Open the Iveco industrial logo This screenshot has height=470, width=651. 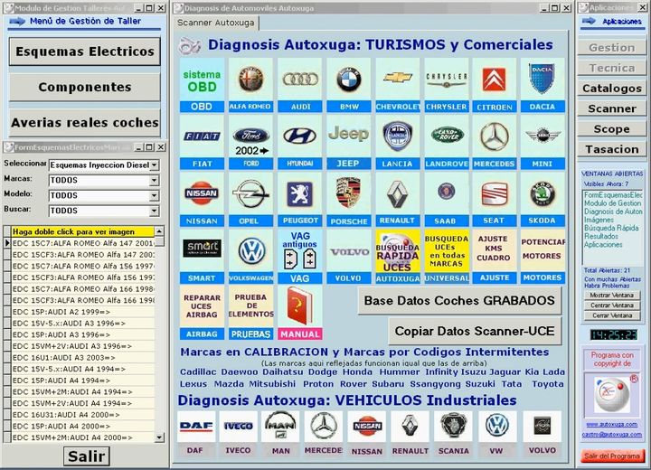(239, 427)
